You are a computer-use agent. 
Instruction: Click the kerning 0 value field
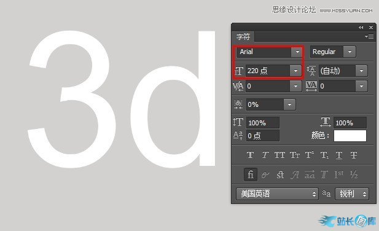coord(268,86)
